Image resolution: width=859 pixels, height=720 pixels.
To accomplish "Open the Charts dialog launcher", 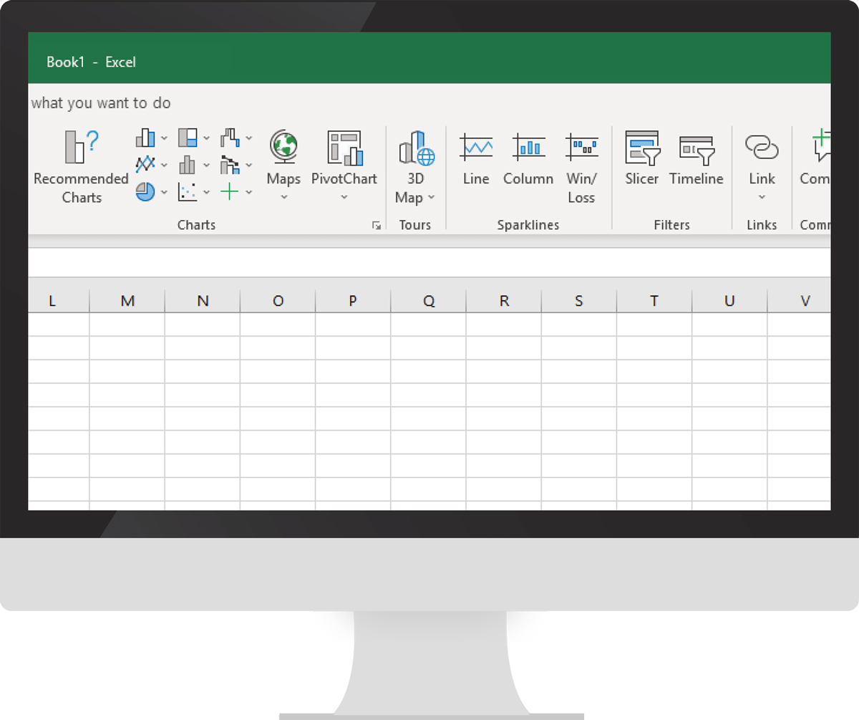I will coord(377,226).
